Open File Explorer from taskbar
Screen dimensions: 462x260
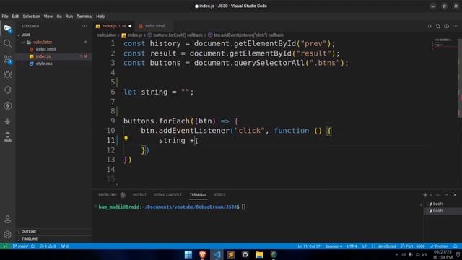[x=259, y=254]
